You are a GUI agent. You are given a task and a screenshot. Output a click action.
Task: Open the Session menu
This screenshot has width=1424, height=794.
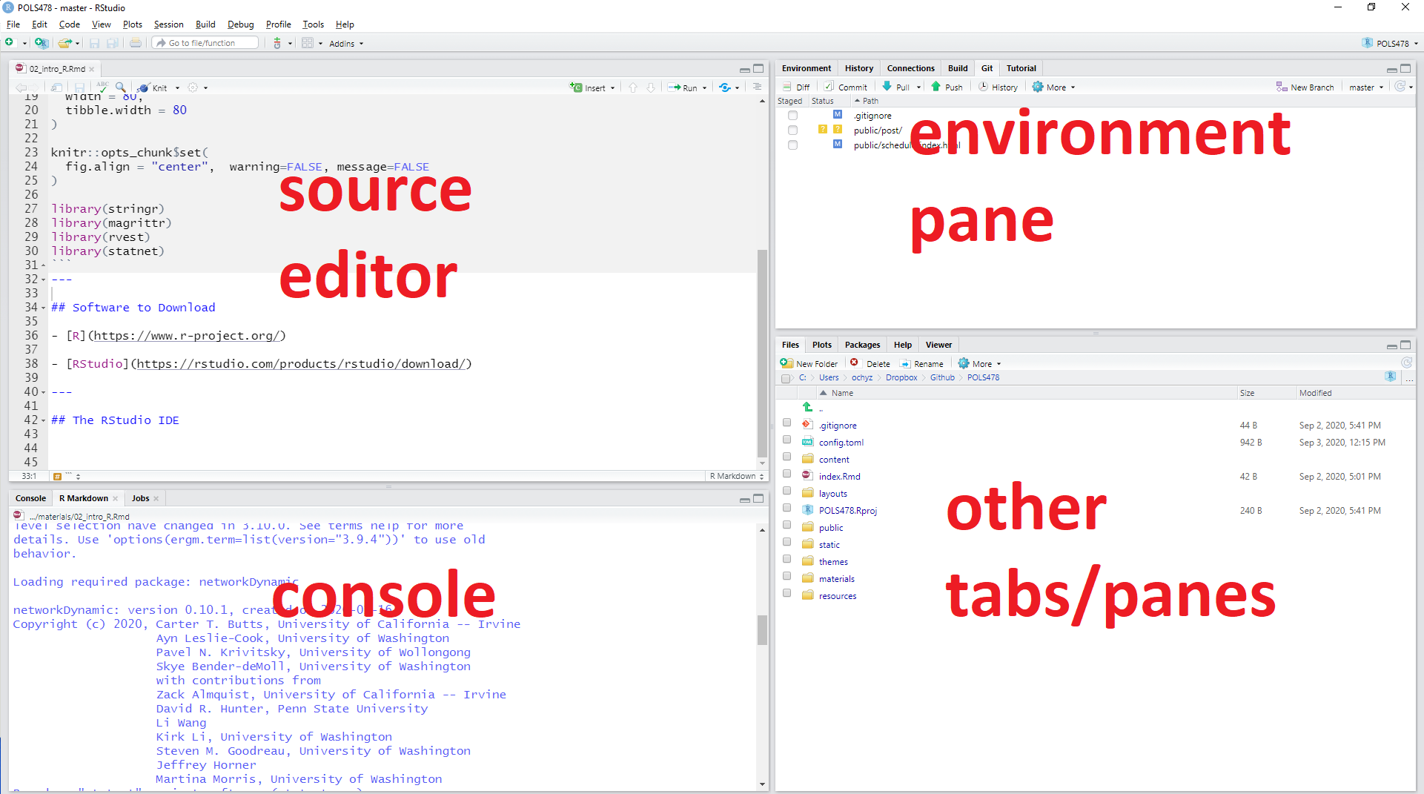[168, 24]
